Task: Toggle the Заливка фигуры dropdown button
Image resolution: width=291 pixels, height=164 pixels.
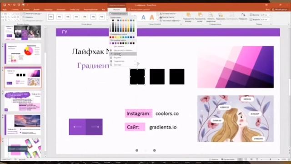Action: coord(119,14)
